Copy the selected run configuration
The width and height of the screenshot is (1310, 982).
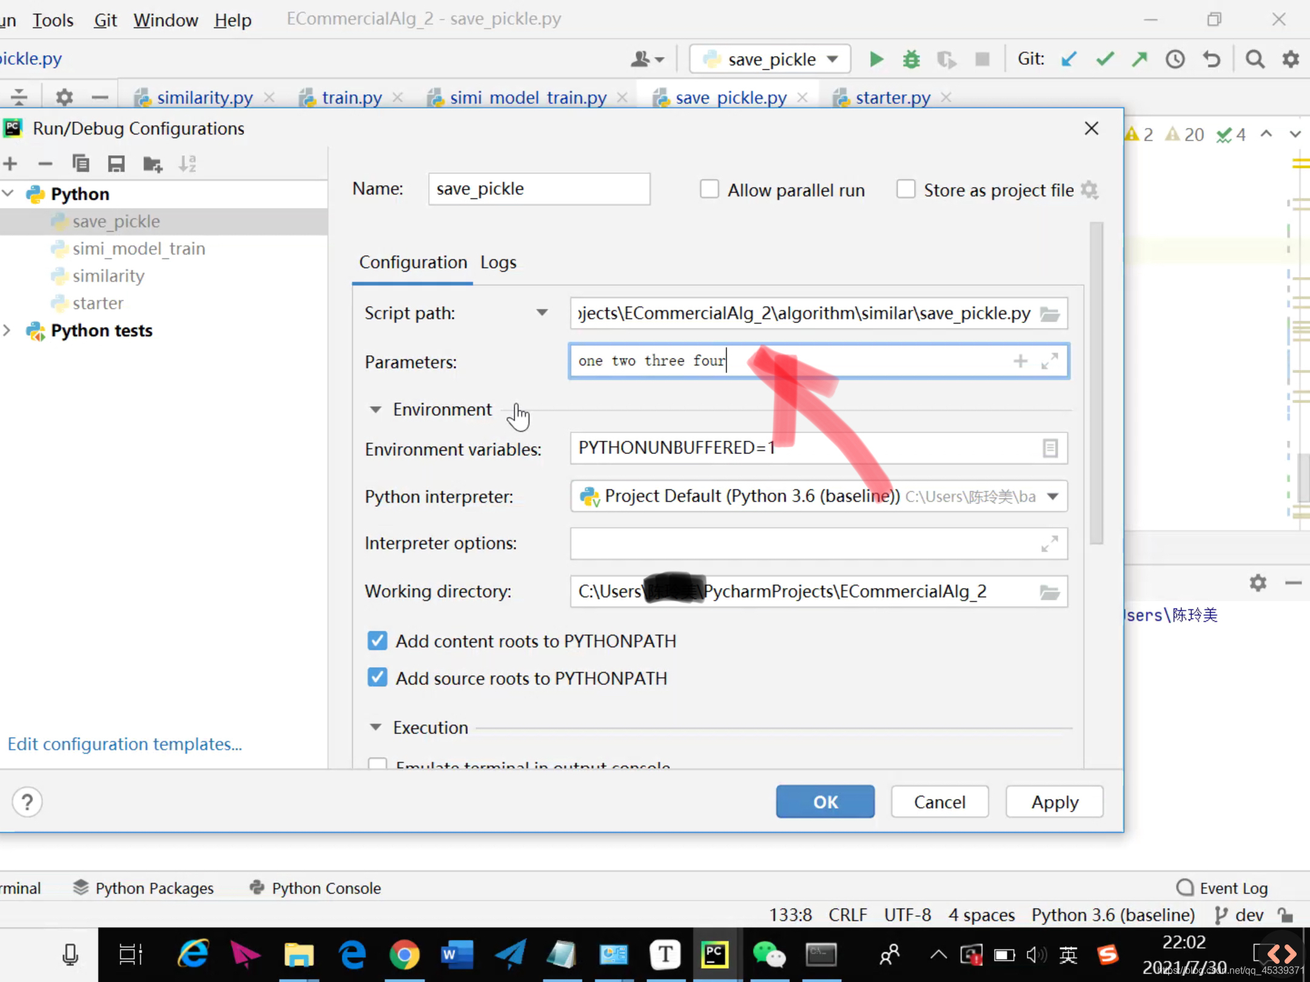point(81,163)
